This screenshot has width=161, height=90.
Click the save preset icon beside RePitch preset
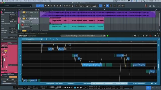tap(104, 36)
